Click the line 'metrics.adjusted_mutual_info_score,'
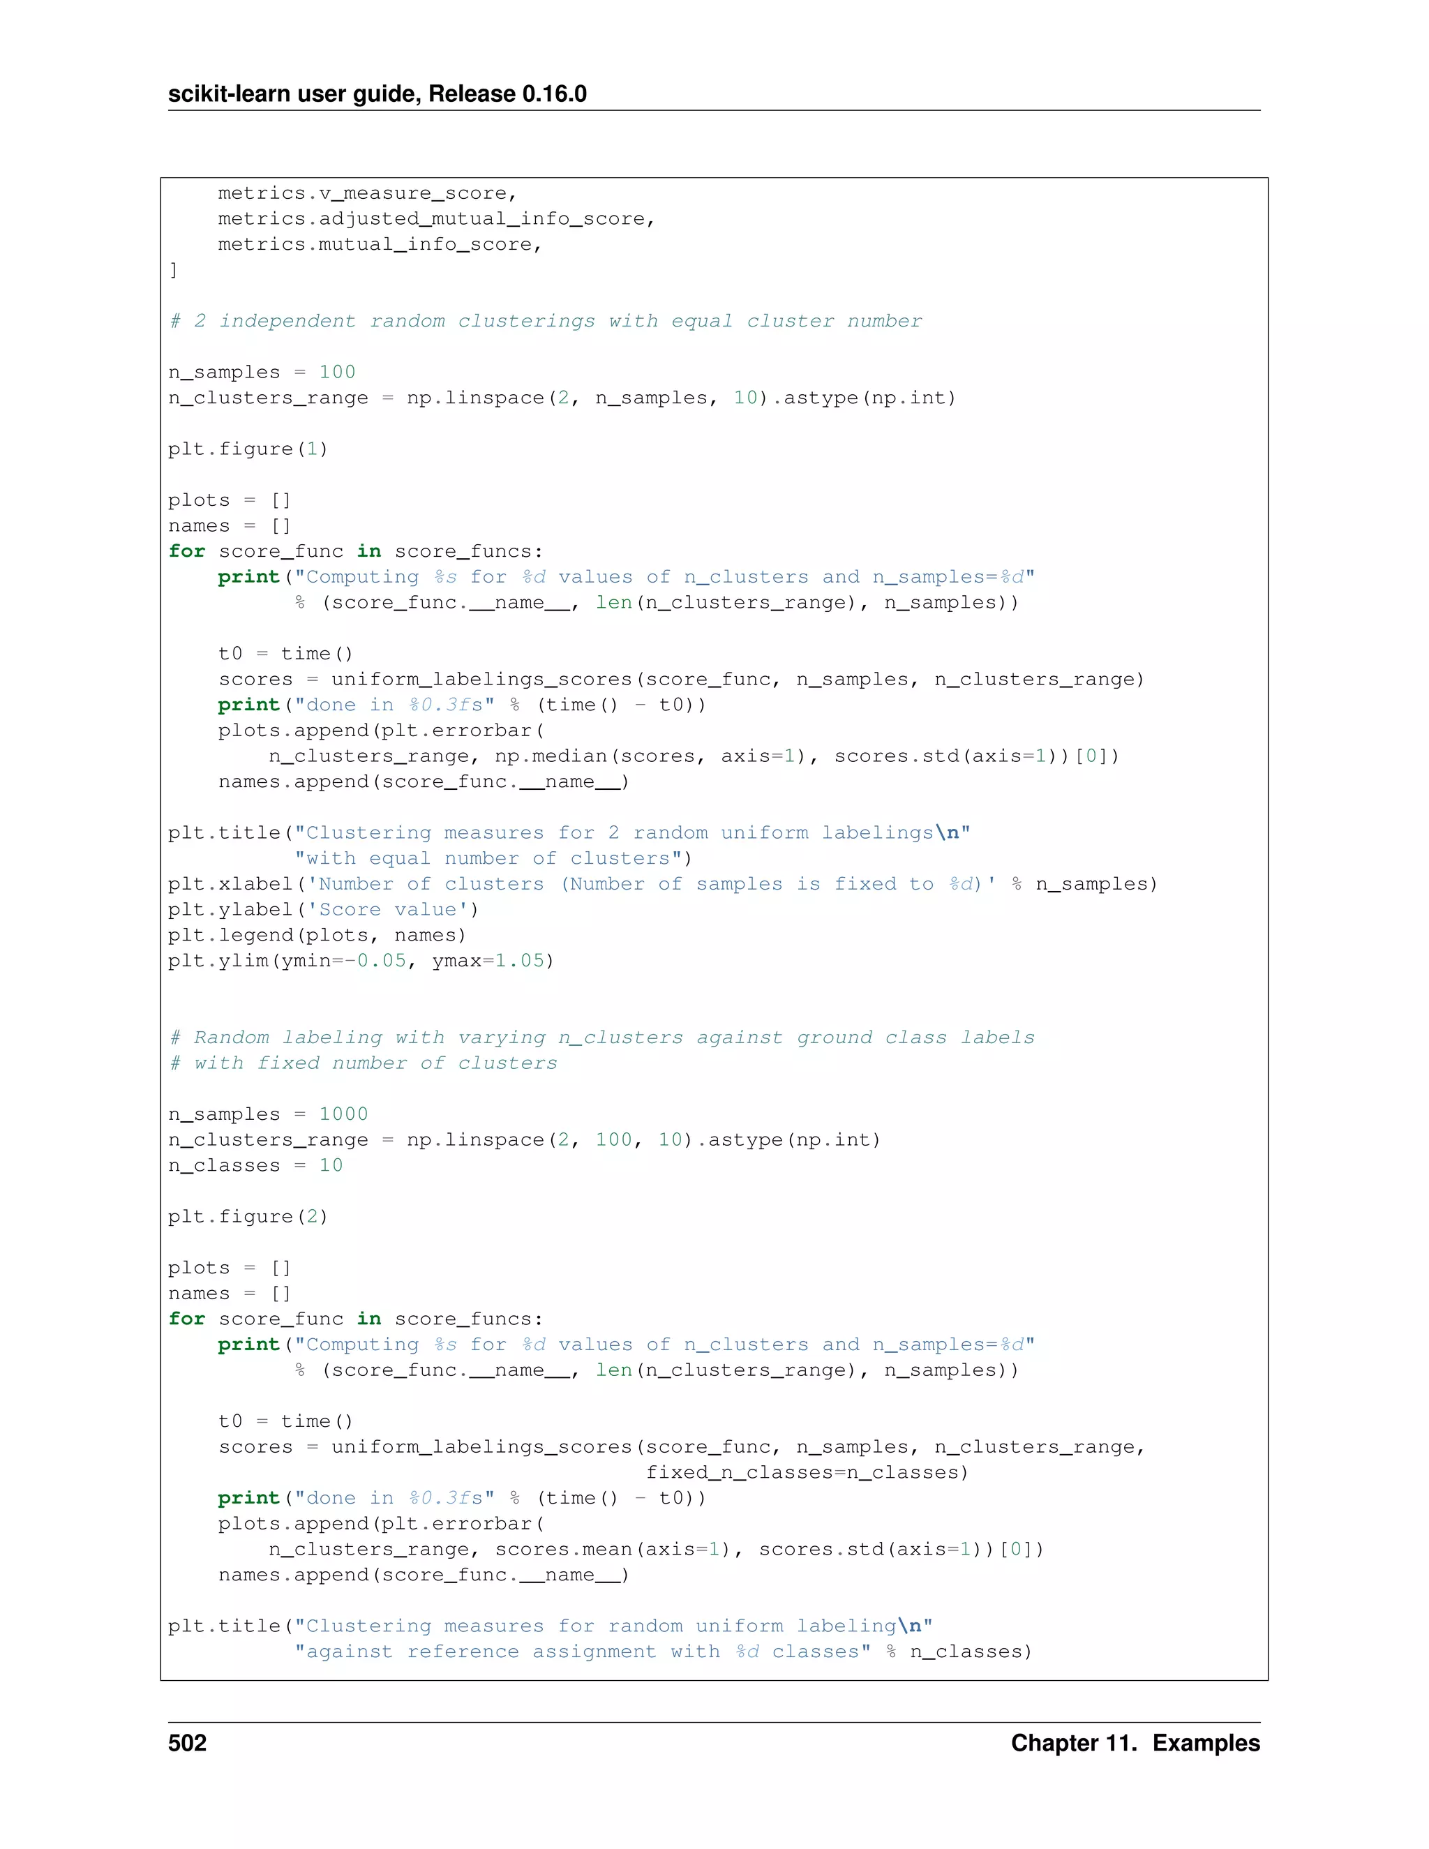Image resolution: width=1429 pixels, height=1849 pixels. (437, 219)
